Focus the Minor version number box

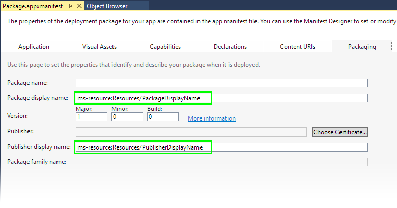[127, 117]
